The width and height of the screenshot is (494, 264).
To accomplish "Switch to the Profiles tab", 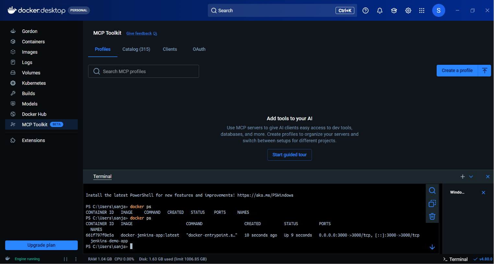I will (103, 49).
